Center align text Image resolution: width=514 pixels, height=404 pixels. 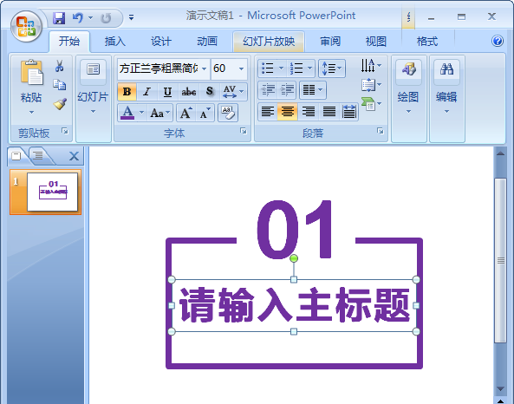click(288, 112)
